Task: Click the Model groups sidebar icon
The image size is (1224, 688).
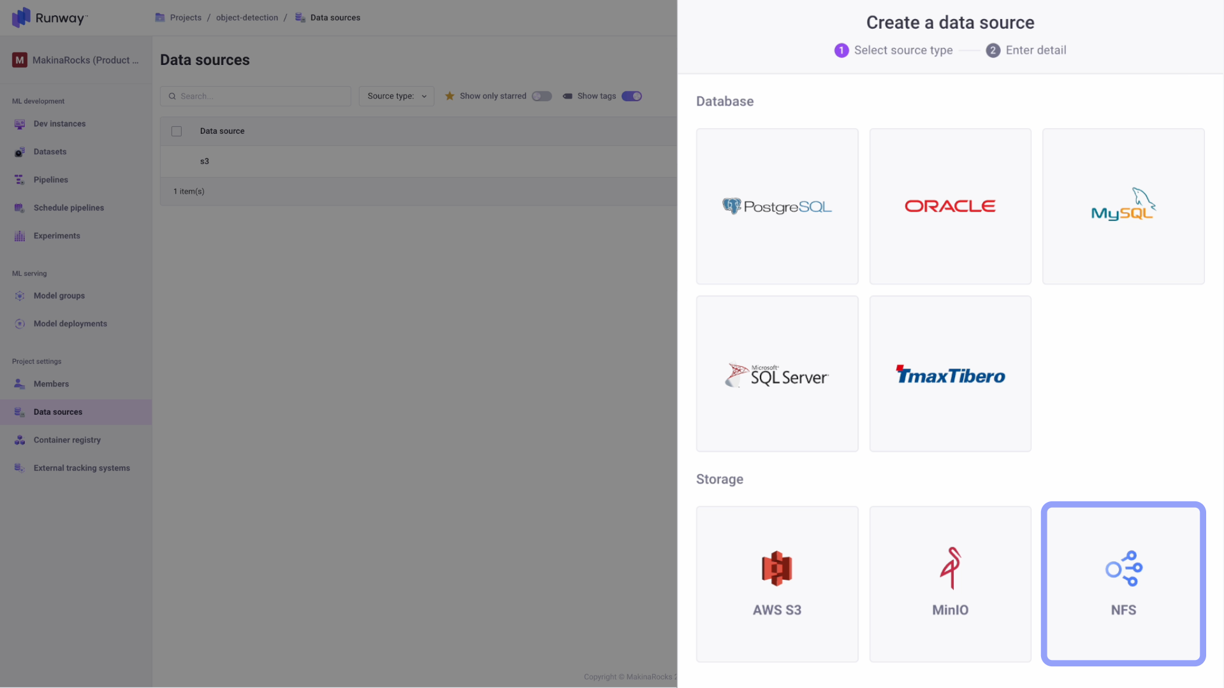Action: tap(20, 296)
